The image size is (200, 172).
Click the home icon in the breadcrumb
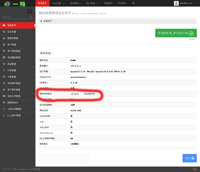tap(41, 21)
